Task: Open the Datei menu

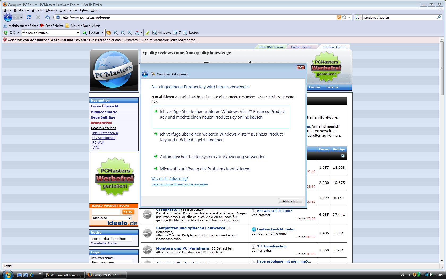Action: pos(7,10)
